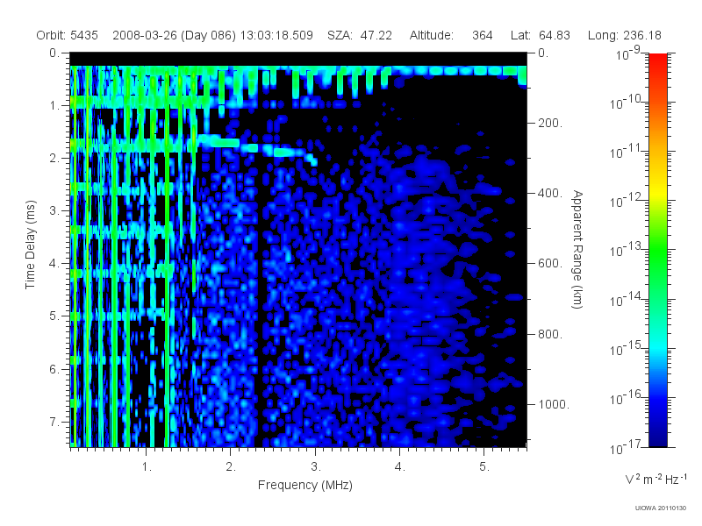Click the 'Orbit: 5435' header text
This screenshot has width=702, height=526.
68,35
